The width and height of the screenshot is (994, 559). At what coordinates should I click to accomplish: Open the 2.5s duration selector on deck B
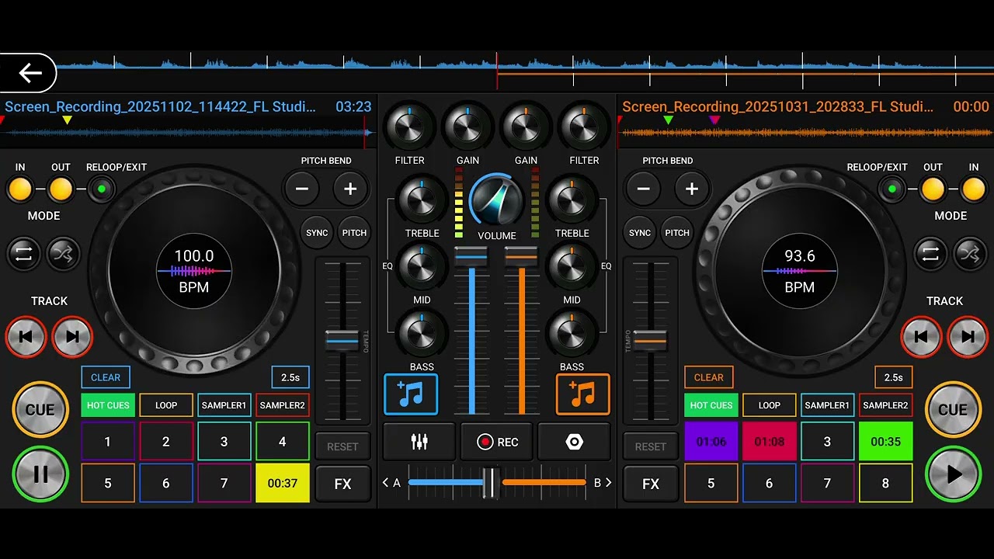click(x=894, y=377)
